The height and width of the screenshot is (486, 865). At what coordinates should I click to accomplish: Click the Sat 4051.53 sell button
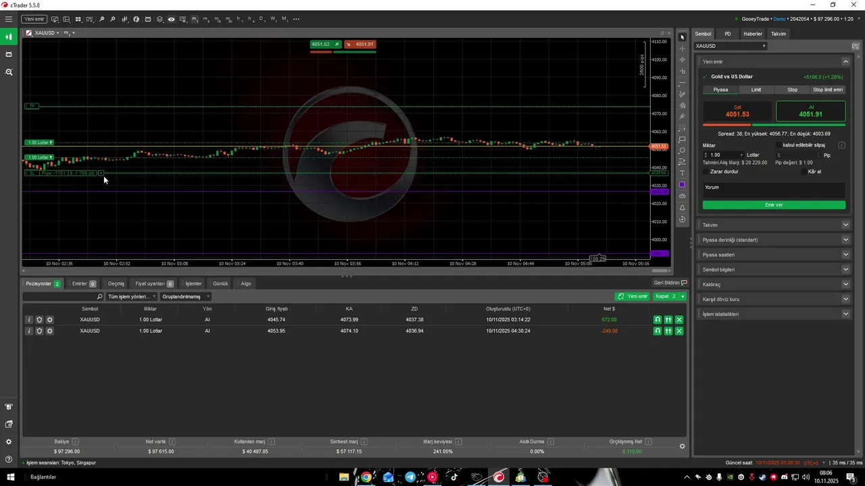pyautogui.click(x=737, y=111)
